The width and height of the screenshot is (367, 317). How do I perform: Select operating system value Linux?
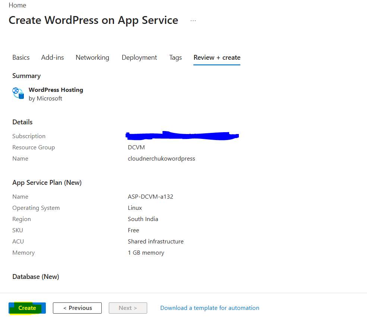(x=135, y=208)
